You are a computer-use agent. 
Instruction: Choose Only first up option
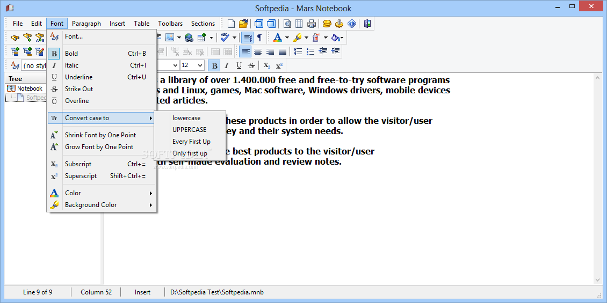[190, 153]
